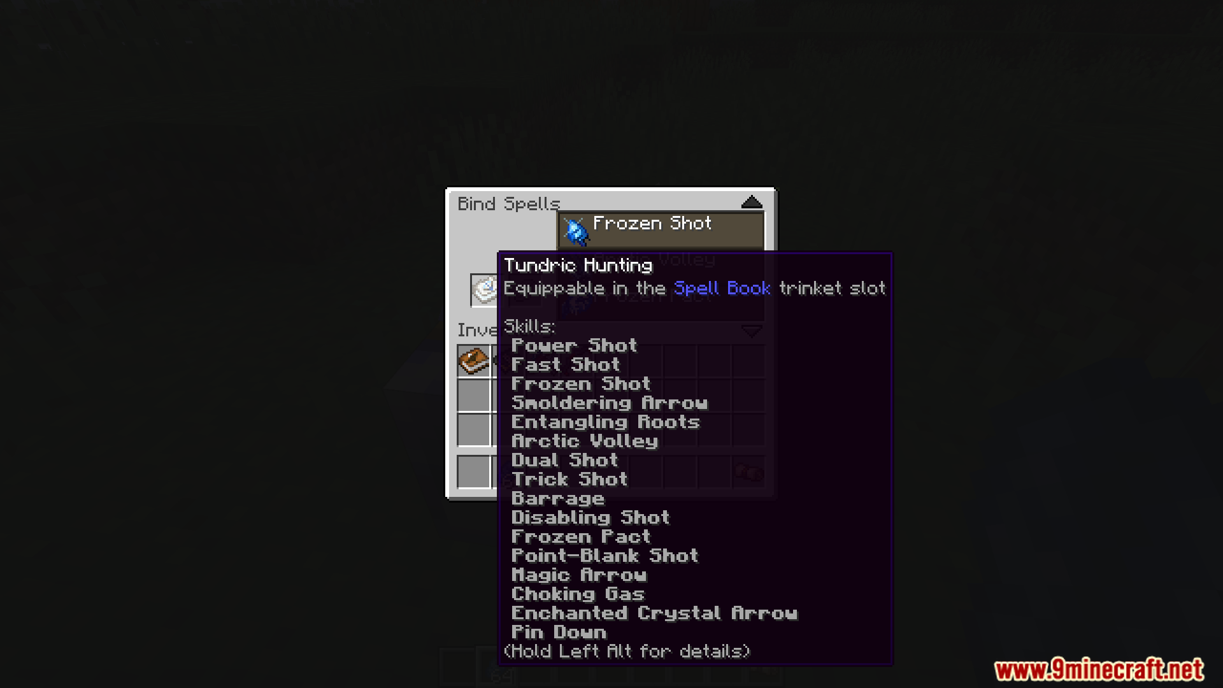Open the www.9minecraft.net watermark link
This screenshot has height=688, width=1223.
pyautogui.click(x=1099, y=670)
